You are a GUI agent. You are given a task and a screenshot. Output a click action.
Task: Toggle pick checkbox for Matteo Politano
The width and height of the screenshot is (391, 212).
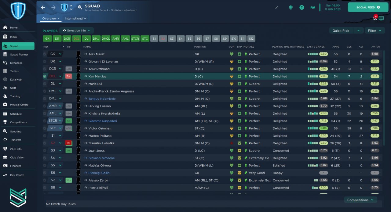tap(45, 136)
